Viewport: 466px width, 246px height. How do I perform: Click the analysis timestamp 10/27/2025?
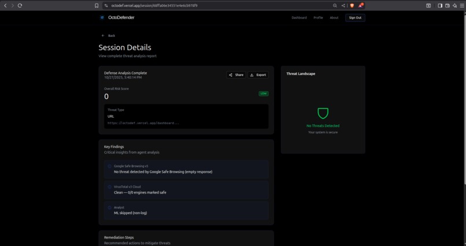pos(123,77)
